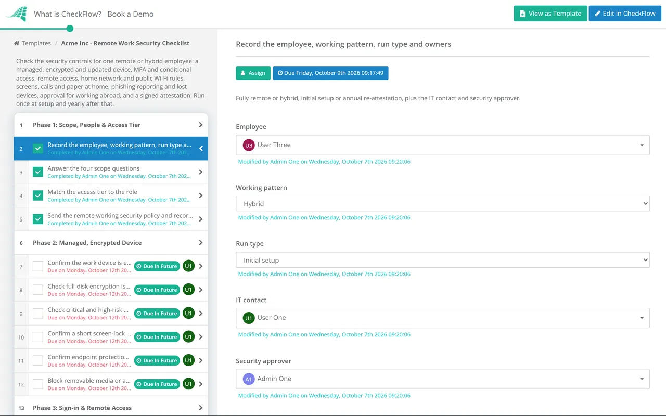Click the U1 avatar on the task 7 row

pyautogui.click(x=188, y=266)
